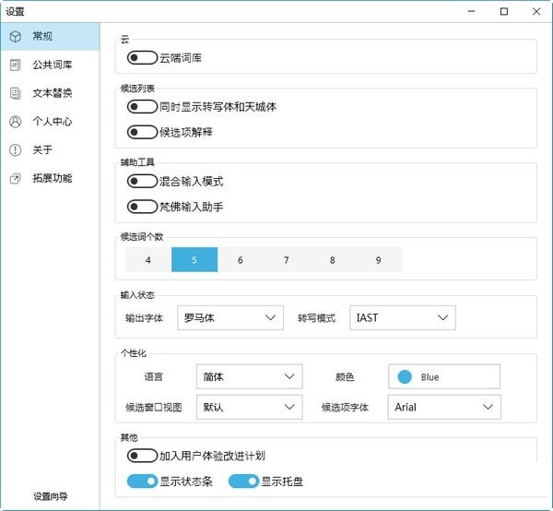Click the 文本替换 document icon
553x511 pixels.
tap(15, 93)
